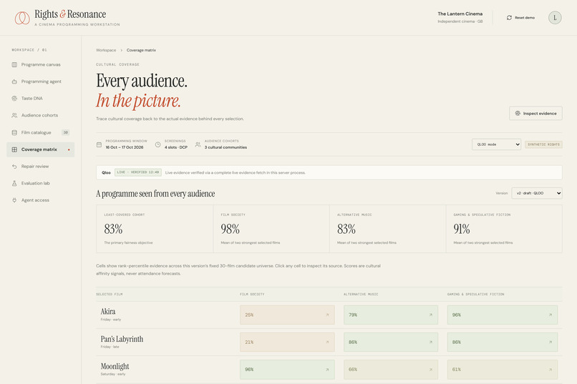Click the Synthetic Rights badge
This screenshot has height=384, width=577.
[x=543, y=144]
